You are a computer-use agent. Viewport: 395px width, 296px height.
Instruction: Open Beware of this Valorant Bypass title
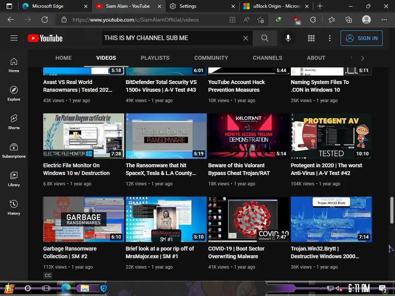point(239,169)
